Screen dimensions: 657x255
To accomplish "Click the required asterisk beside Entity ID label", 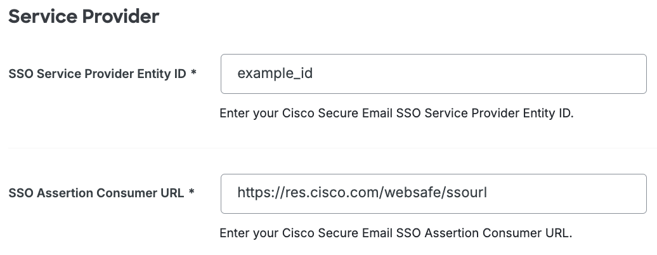I will pyautogui.click(x=193, y=74).
